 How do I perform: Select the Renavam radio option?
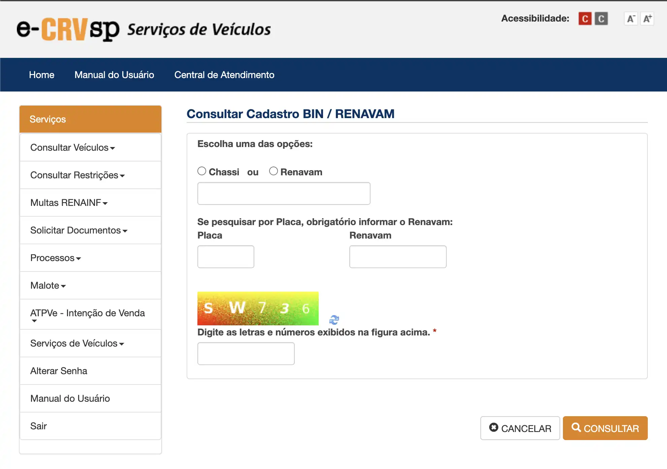(x=274, y=171)
